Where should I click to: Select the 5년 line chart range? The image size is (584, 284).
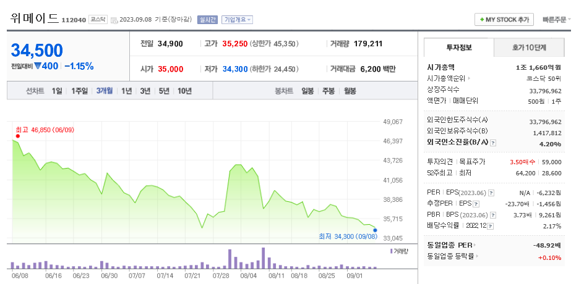[164, 91]
